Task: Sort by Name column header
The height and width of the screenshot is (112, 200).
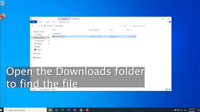Action: 54,30
